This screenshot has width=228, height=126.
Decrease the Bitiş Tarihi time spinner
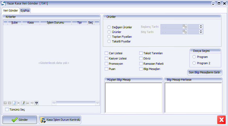point(201,33)
